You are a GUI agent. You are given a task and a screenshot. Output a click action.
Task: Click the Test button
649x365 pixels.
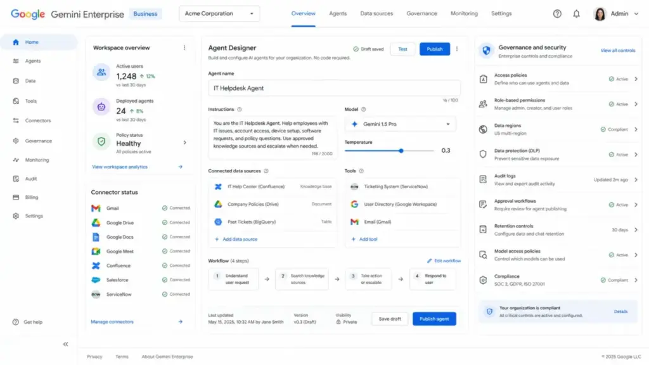click(x=402, y=49)
